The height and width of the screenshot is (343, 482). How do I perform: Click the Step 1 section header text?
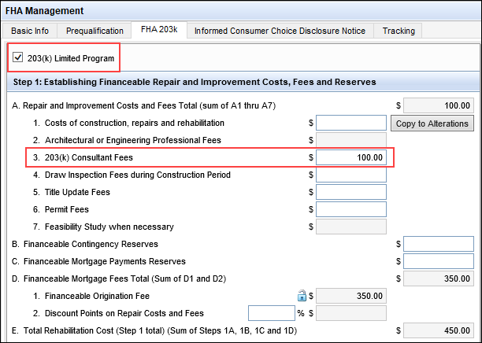click(195, 82)
